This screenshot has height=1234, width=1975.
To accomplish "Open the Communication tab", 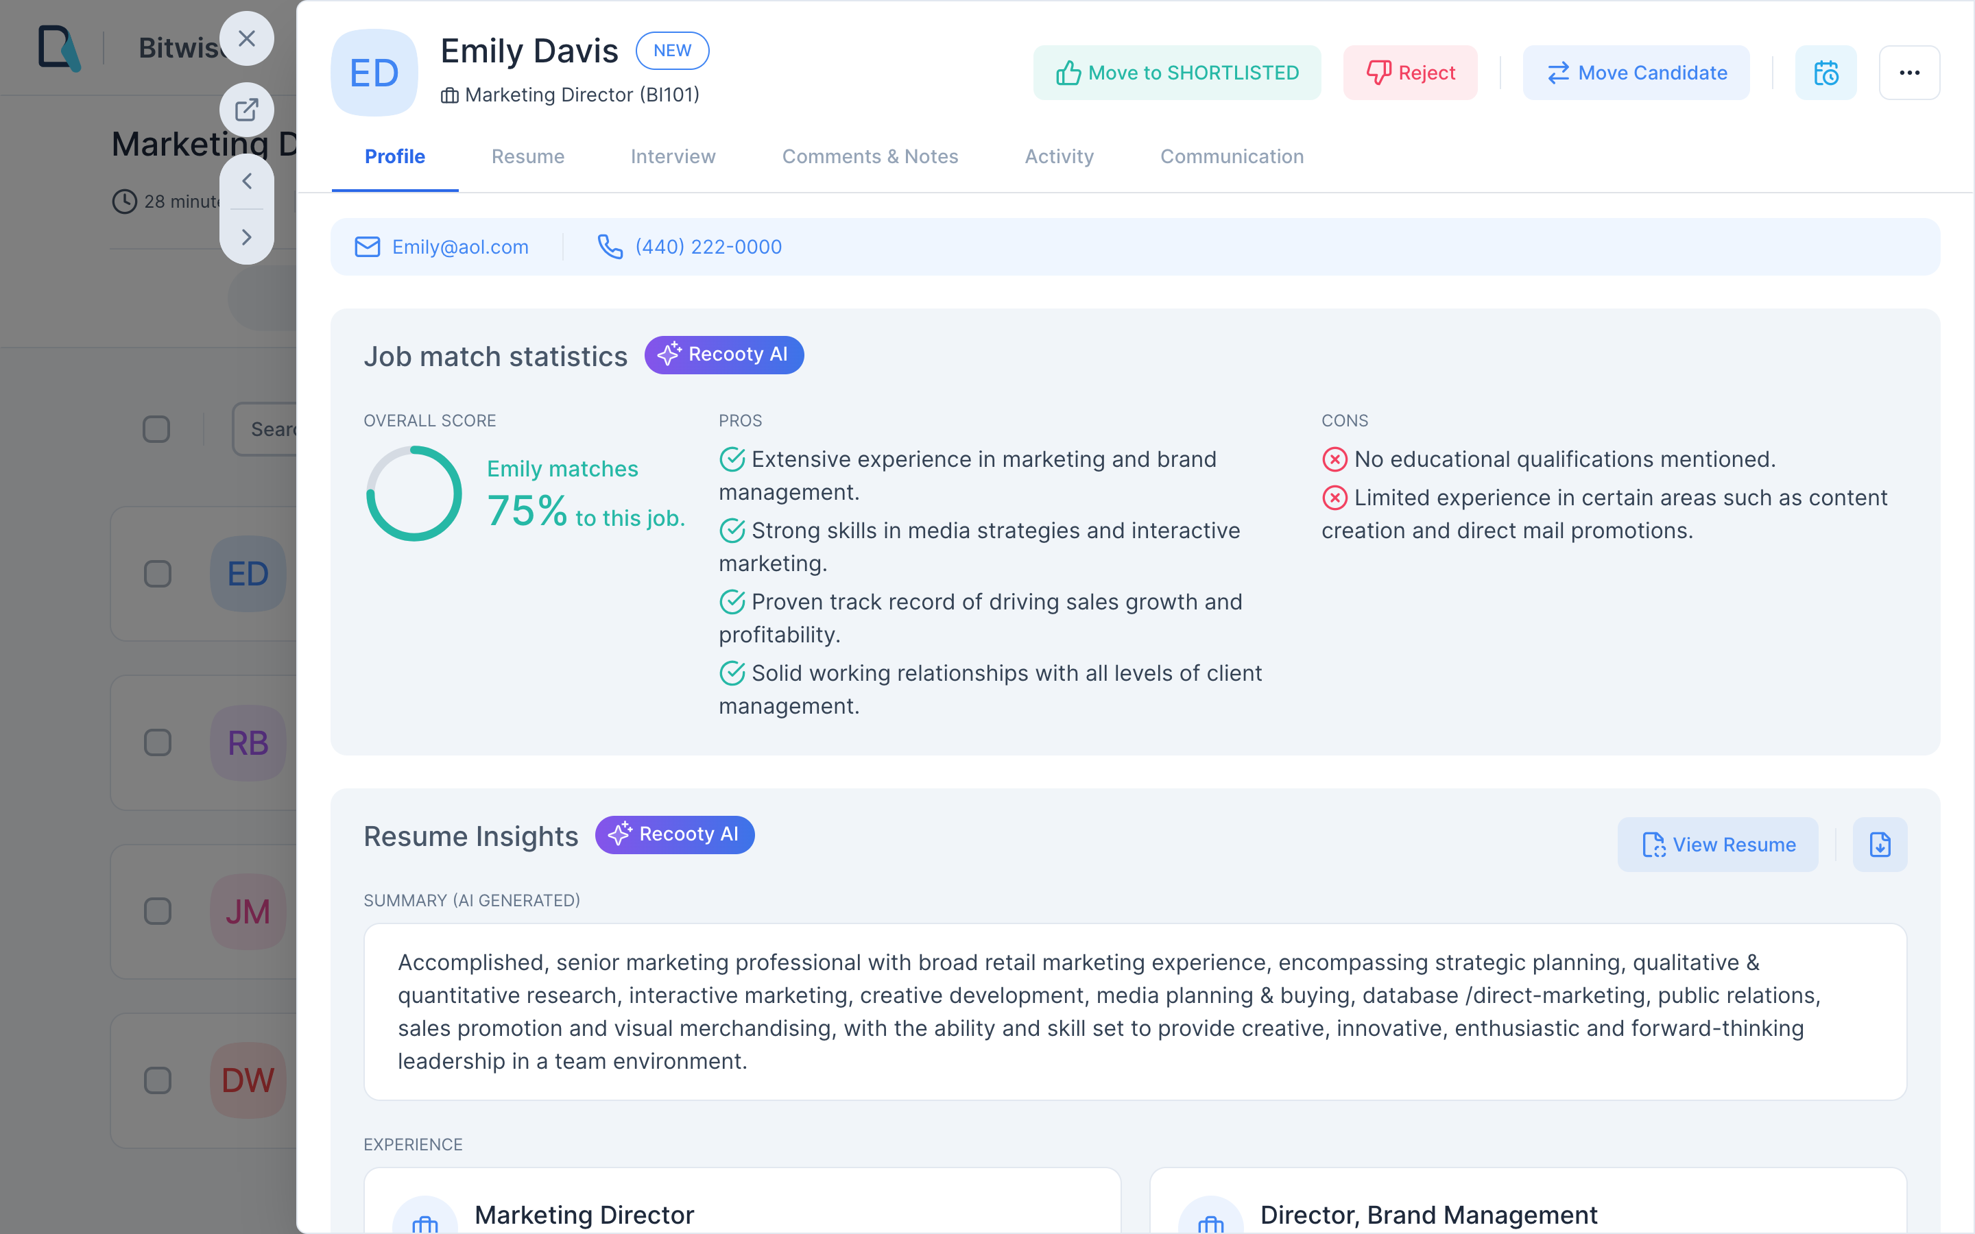I will click(x=1232, y=157).
